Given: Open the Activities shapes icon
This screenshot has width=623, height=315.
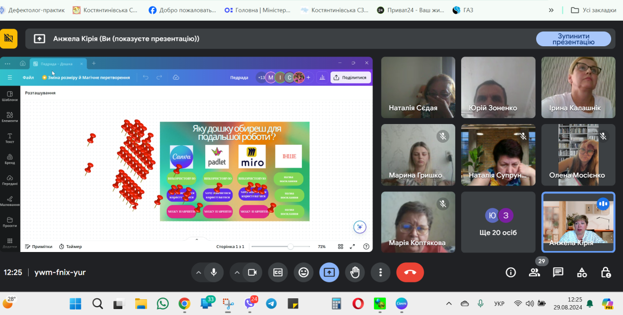Looking at the screenshot, I should [x=582, y=272].
